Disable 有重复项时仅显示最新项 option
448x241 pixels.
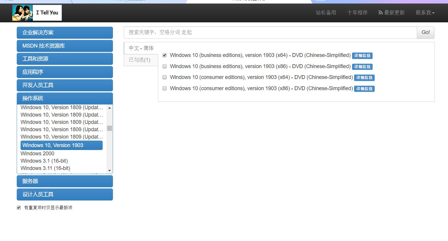(19, 208)
